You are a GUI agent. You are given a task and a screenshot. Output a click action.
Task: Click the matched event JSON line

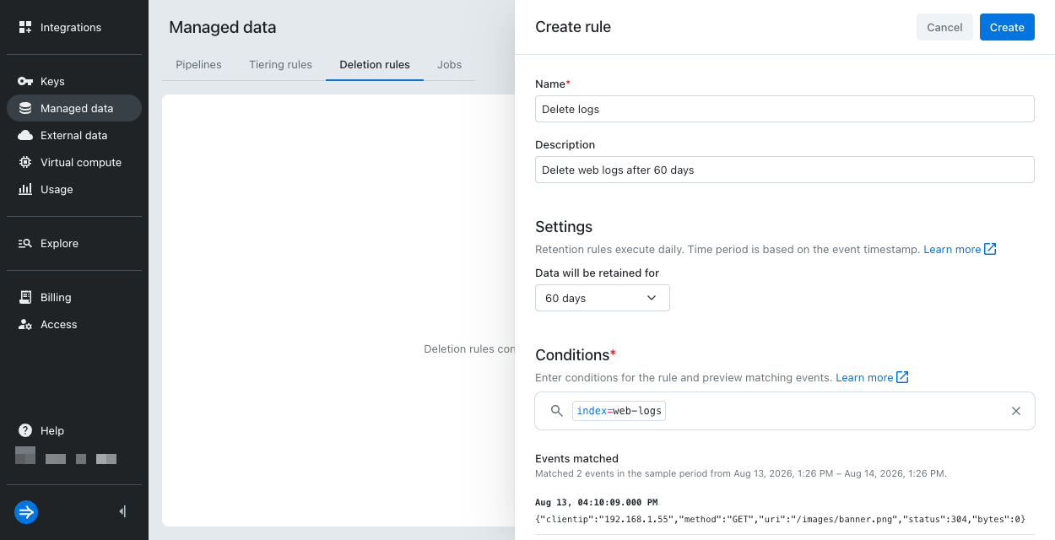pos(780,519)
